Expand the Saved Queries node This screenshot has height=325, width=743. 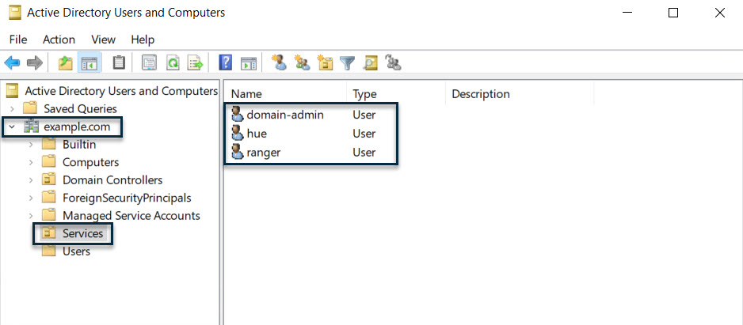pyautogui.click(x=12, y=109)
